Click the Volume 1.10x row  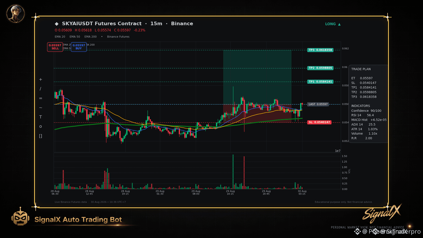364,134
